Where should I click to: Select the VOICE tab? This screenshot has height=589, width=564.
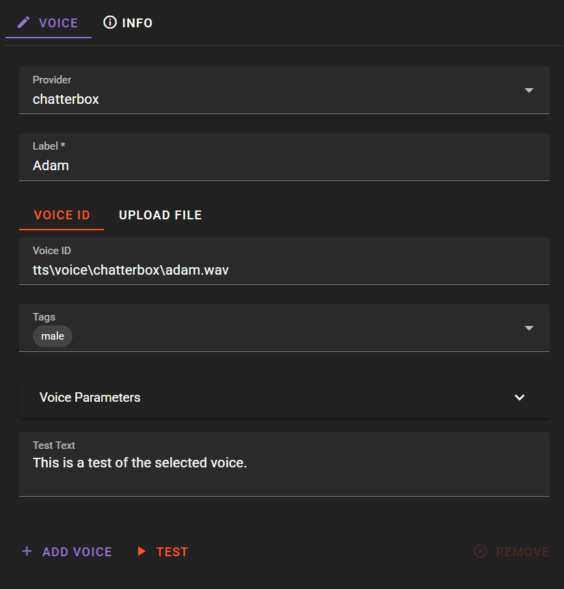(x=49, y=23)
